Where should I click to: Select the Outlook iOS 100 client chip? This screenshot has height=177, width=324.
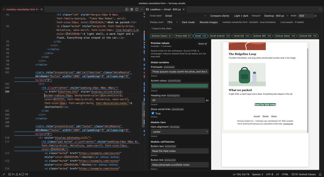(308, 36)
